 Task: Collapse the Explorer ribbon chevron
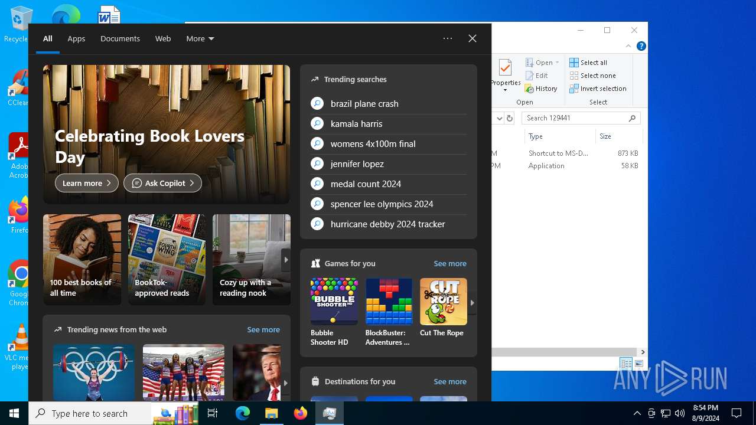click(628, 46)
